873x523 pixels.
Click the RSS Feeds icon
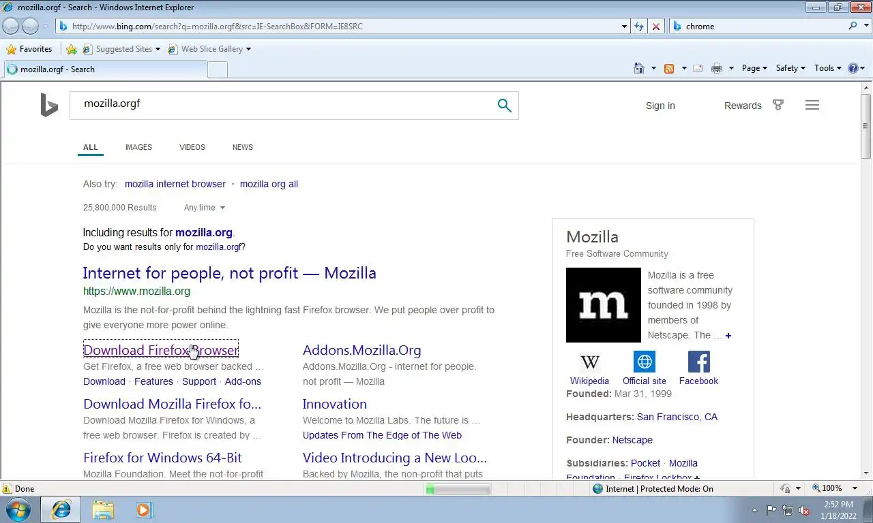pos(669,68)
